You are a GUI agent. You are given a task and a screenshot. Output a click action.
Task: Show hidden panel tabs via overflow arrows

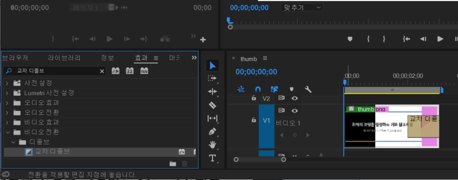coord(194,58)
